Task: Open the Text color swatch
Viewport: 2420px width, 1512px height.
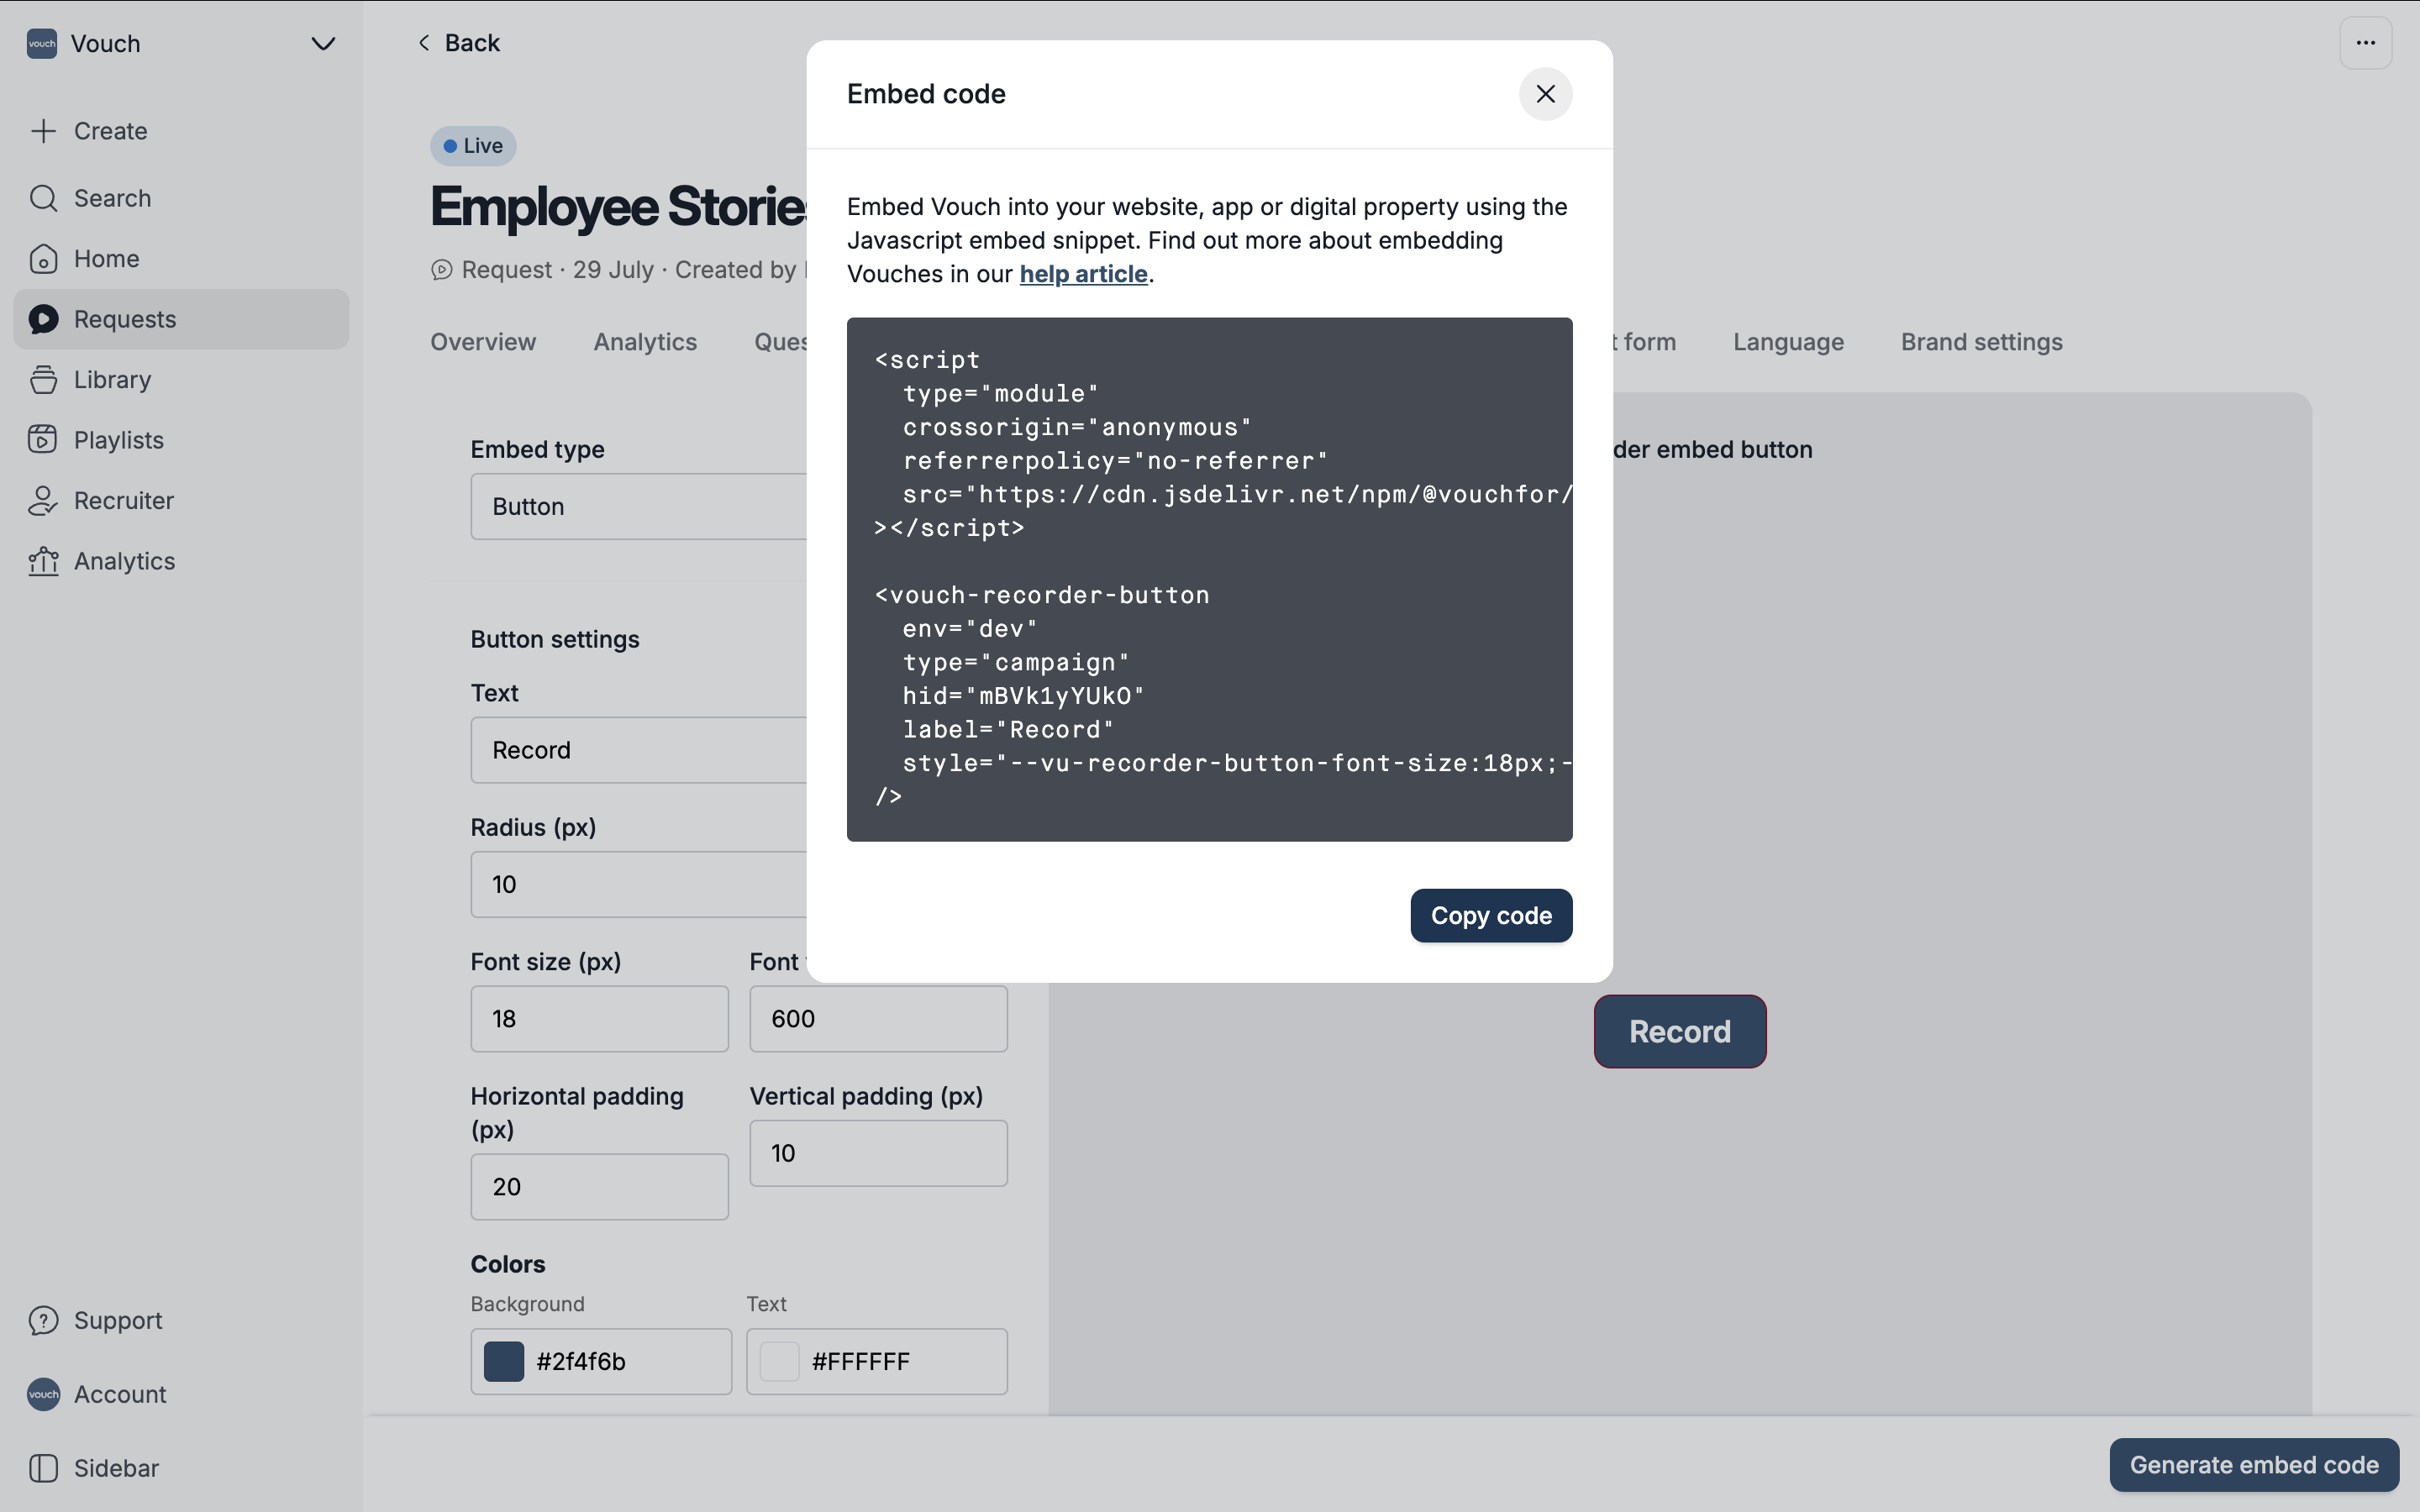Action: (x=779, y=1362)
